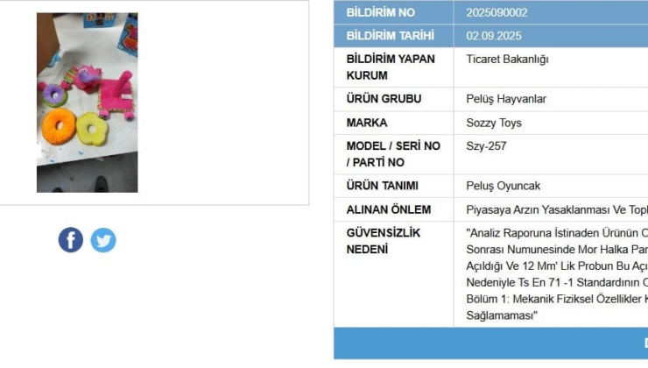Viewport: 648px width, 368px height.
Task: Click the blue footer bar below the table
Action: pos(491,343)
